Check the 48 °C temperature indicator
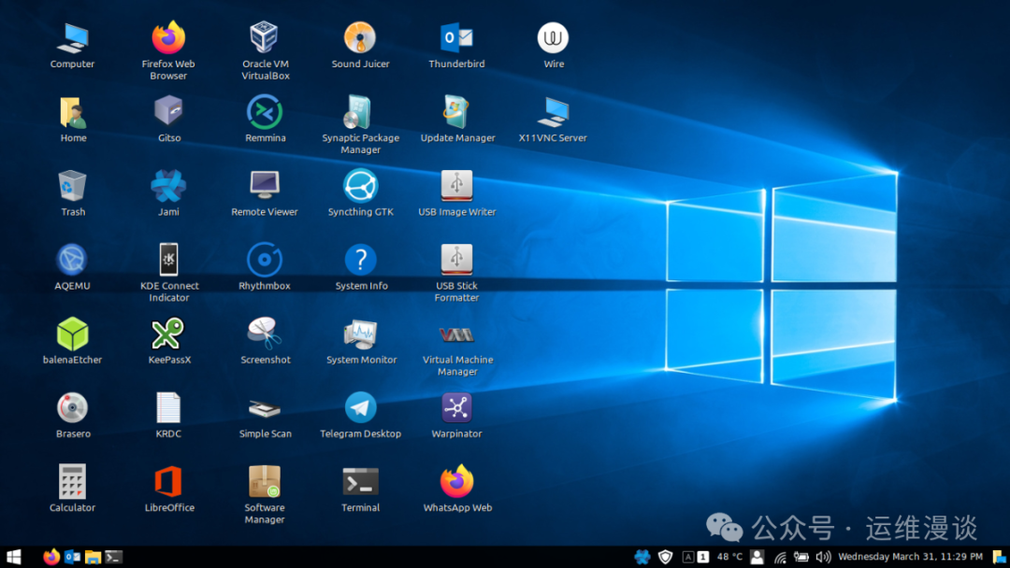 (729, 557)
